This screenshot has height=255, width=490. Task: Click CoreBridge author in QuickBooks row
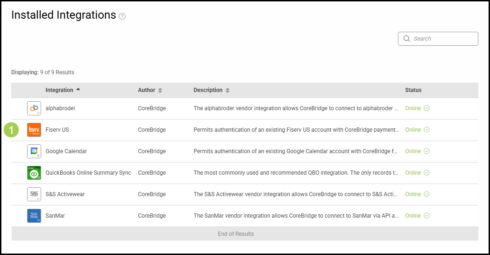(152, 173)
